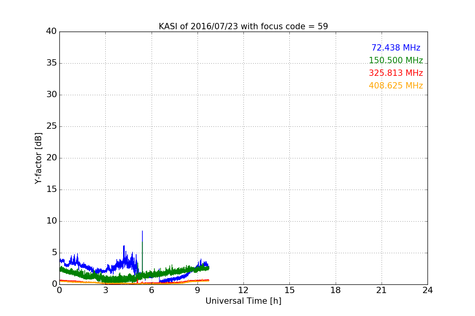Select the orange '408.625 MHz' legend label

[x=396, y=86]
